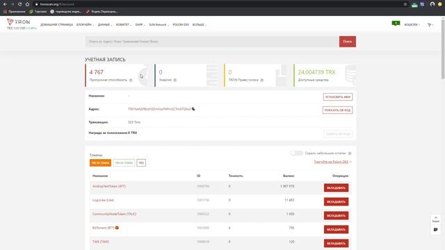Click the yellow round icon in the browser toolbar
This screenshot has width=445, height=250.
tap(440, 4)
